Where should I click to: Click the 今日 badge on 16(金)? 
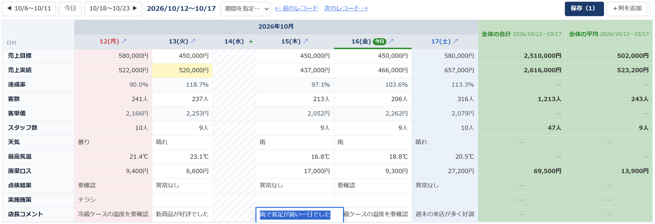pos(379,42)
